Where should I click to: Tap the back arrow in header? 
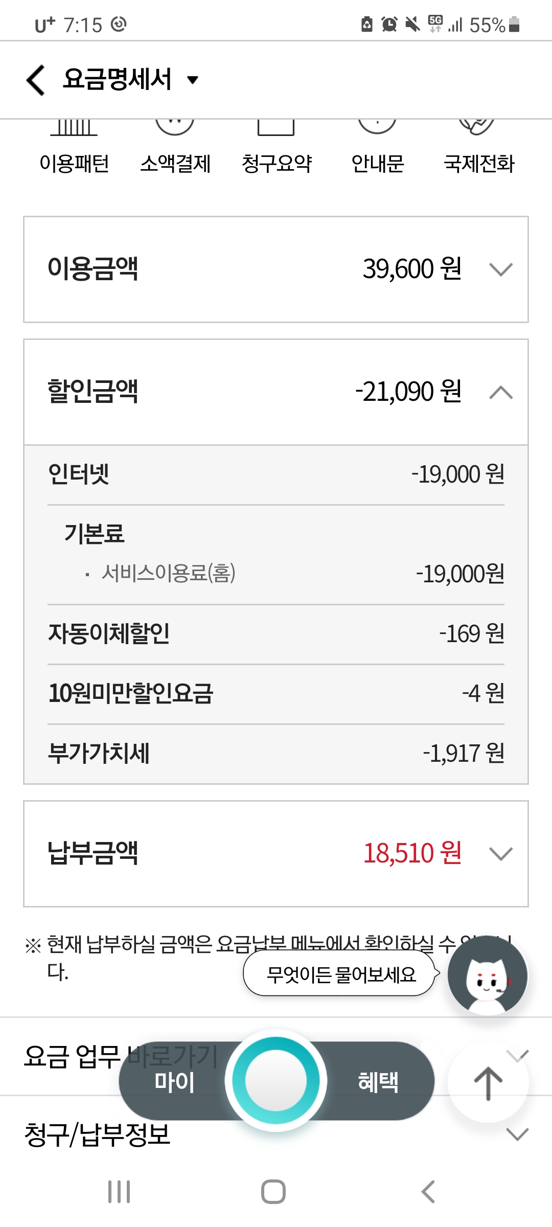pyautogui.click(x=36, y=80)
